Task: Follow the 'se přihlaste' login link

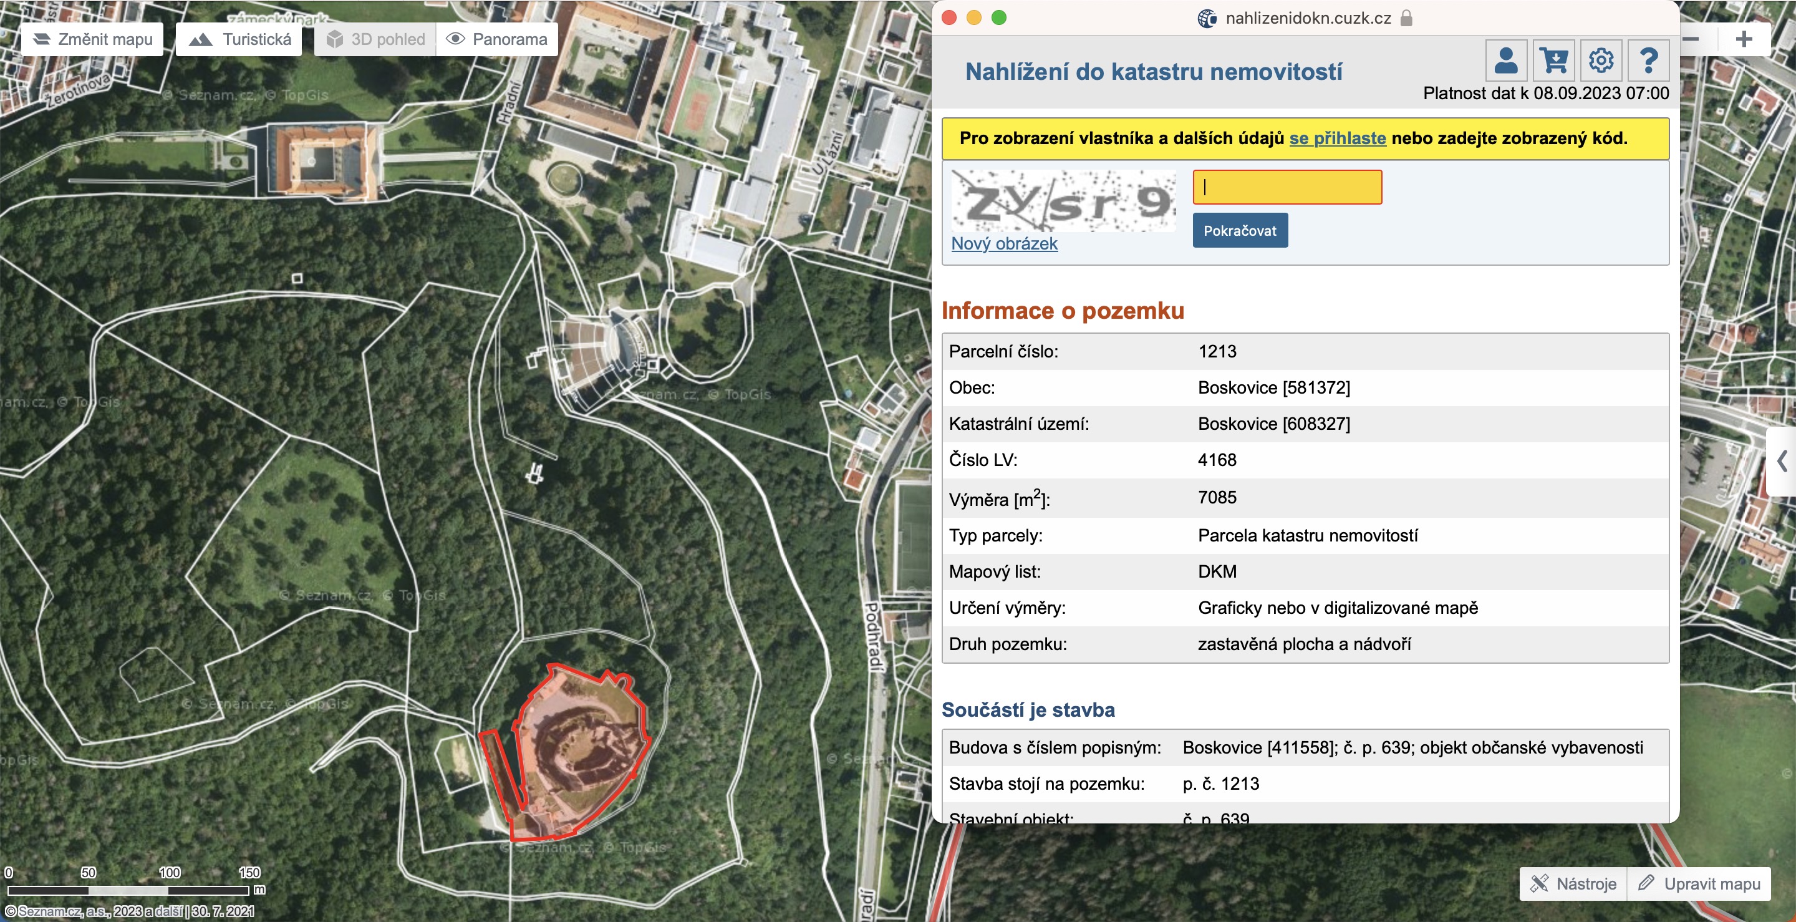Action: (x=1337, y=138)
